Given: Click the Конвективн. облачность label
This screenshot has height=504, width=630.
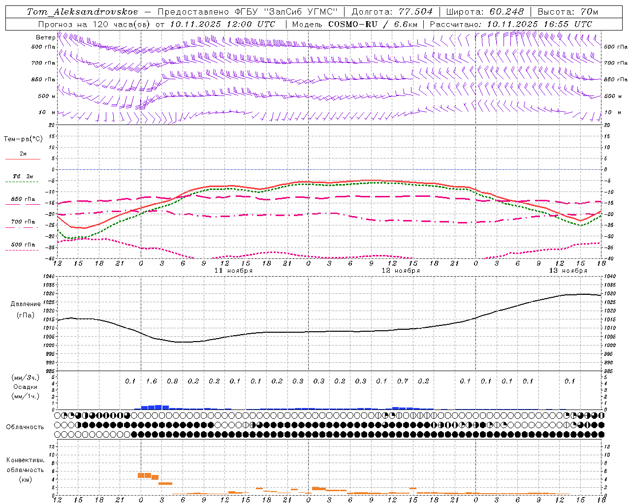Looking at the screenshot, I should coord(25,465).
